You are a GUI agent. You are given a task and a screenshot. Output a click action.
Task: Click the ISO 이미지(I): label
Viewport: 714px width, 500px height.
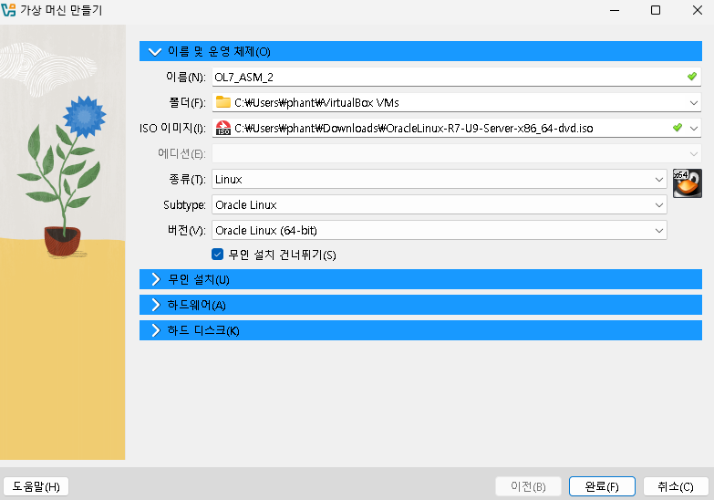pos(172,128)
